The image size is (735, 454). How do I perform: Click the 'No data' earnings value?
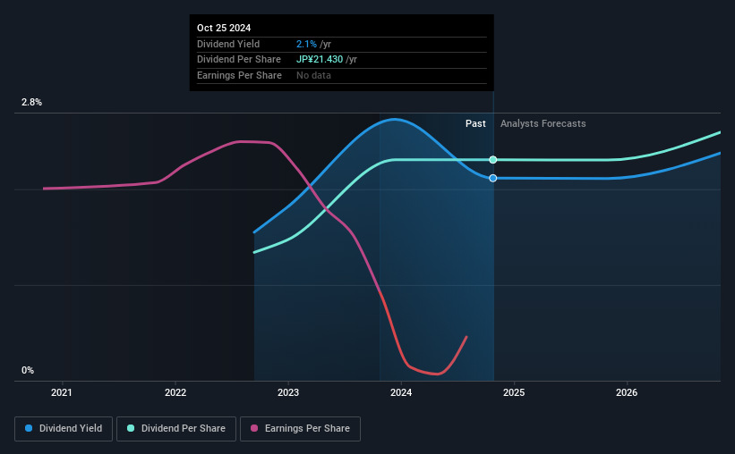[x=313, y=75]
